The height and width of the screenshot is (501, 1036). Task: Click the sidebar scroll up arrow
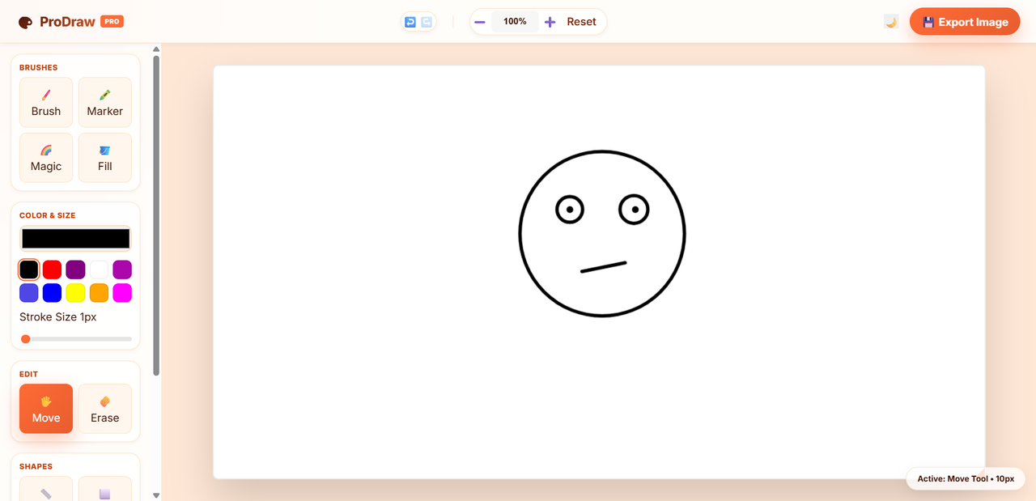tap(156, 49)
